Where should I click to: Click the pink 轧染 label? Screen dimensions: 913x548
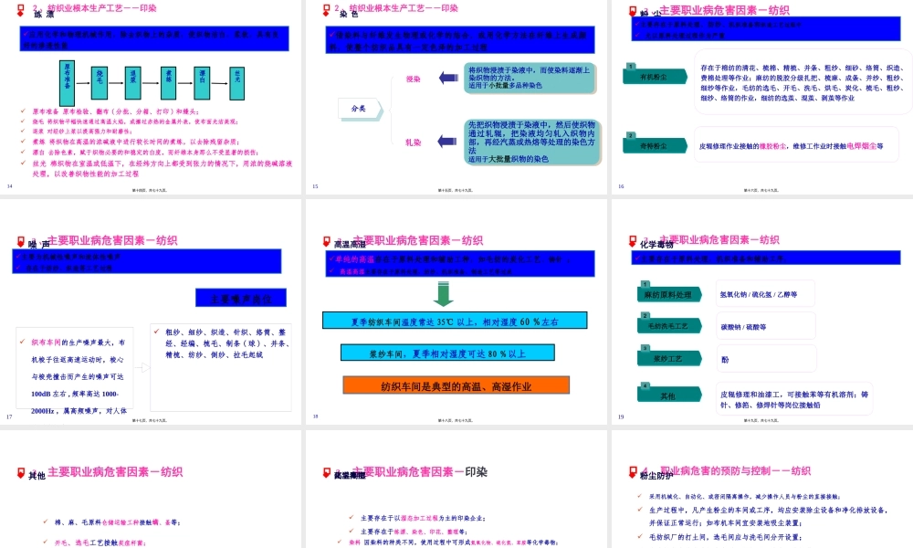tap(414, 142)
